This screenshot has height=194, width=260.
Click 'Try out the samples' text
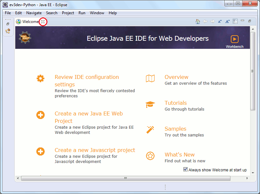184,135
